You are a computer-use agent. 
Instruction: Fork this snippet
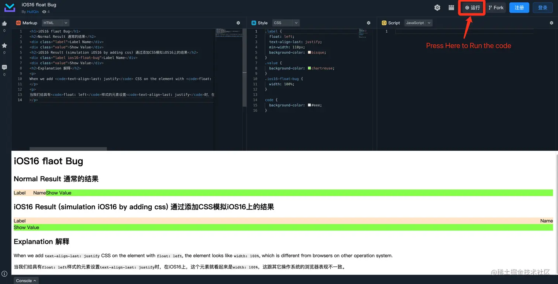(496, 8)
